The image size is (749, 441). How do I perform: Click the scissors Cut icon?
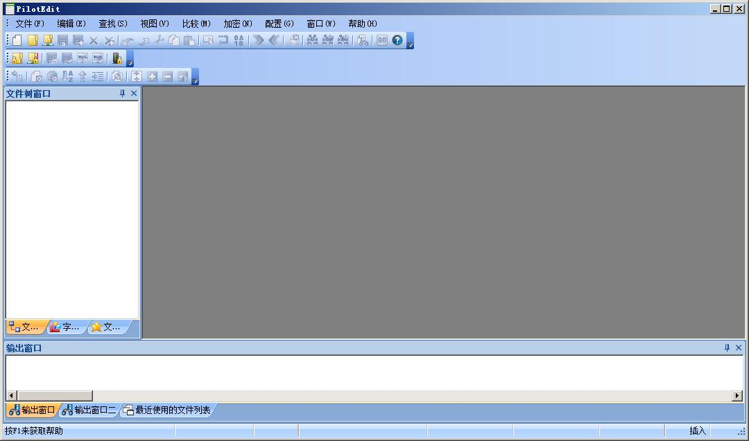[x=159, y=41]
